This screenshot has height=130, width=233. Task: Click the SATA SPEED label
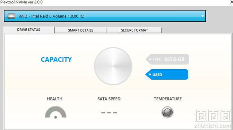109,99
